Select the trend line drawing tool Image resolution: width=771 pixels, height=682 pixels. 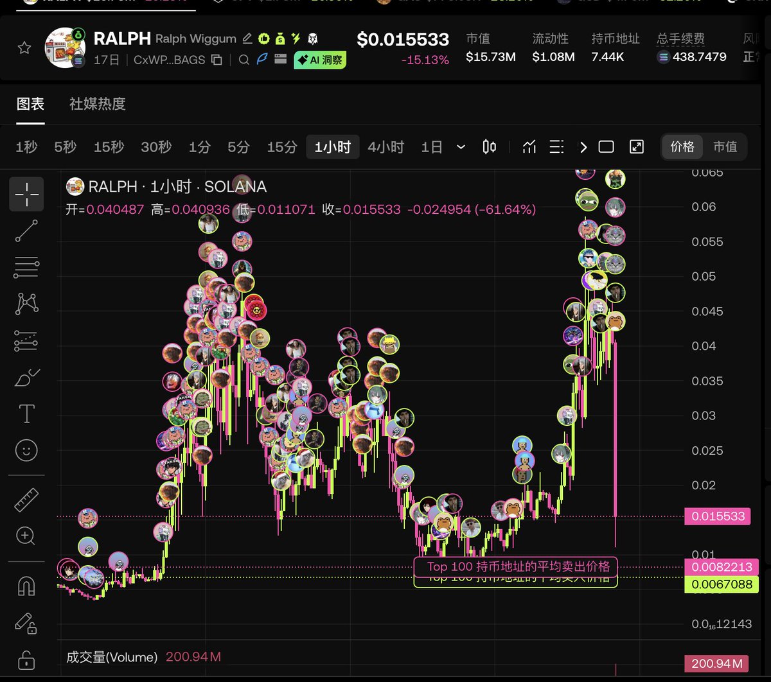click(x=26, y=231)
